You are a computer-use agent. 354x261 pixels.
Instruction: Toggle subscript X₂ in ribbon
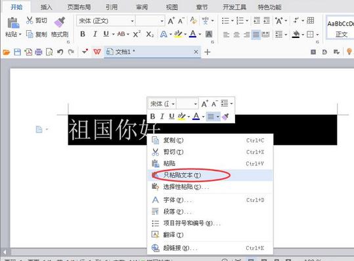coord(150,34)
